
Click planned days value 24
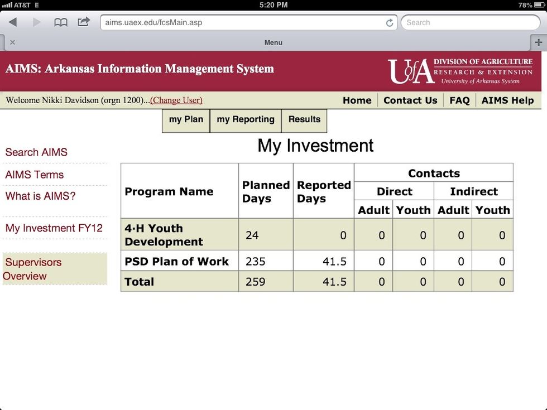click(252, 235)
